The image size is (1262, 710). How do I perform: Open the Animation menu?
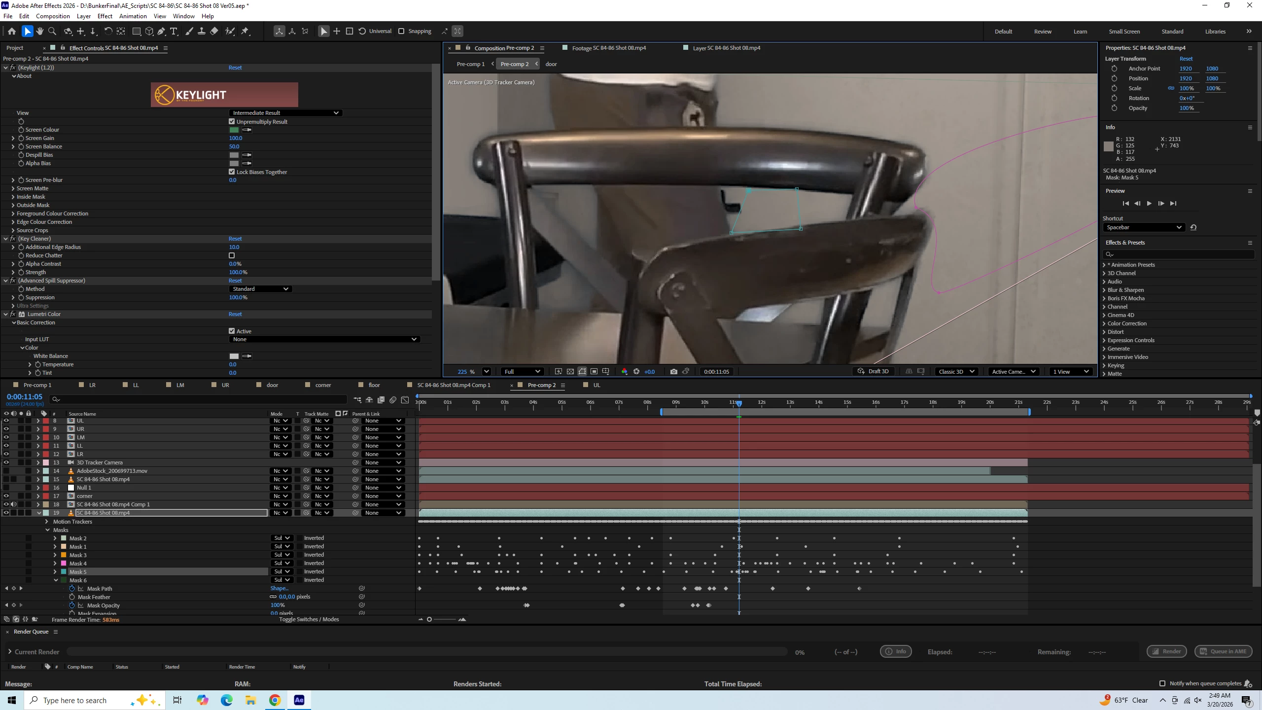point(133,16)
